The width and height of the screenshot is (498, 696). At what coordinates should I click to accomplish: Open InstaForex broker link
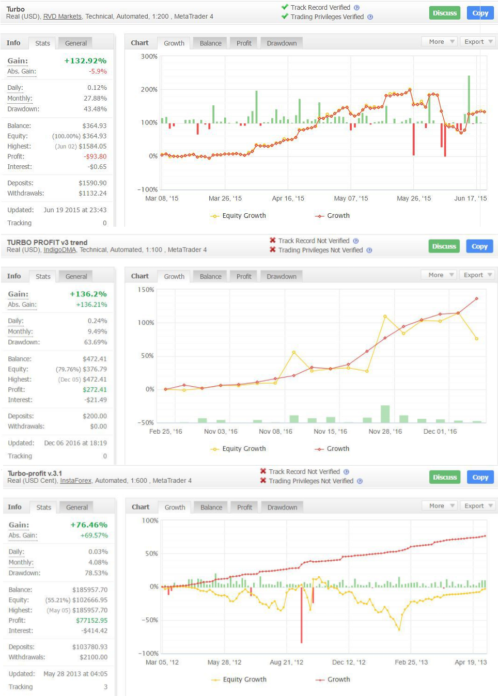(75, 481)
